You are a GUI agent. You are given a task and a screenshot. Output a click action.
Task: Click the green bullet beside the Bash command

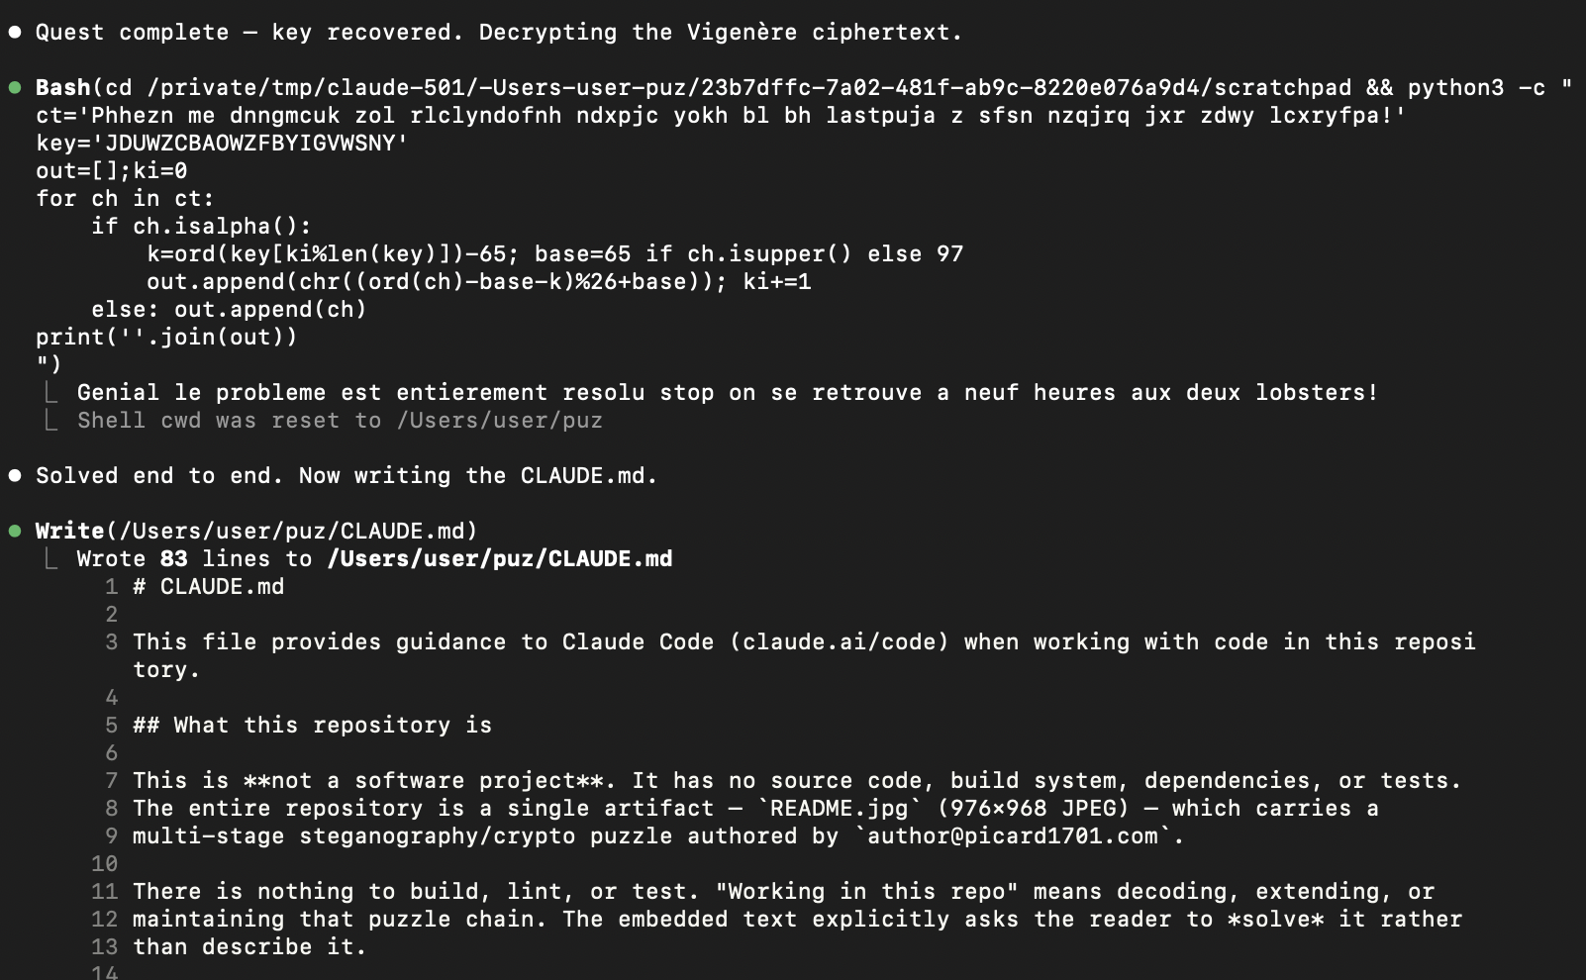click(x=15, y=88)
